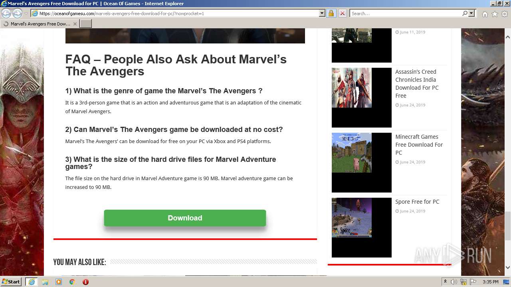This screenshot has width=511, height=287.
Task: Open the media player taskbar icon
Action: (x=59, y=282)
